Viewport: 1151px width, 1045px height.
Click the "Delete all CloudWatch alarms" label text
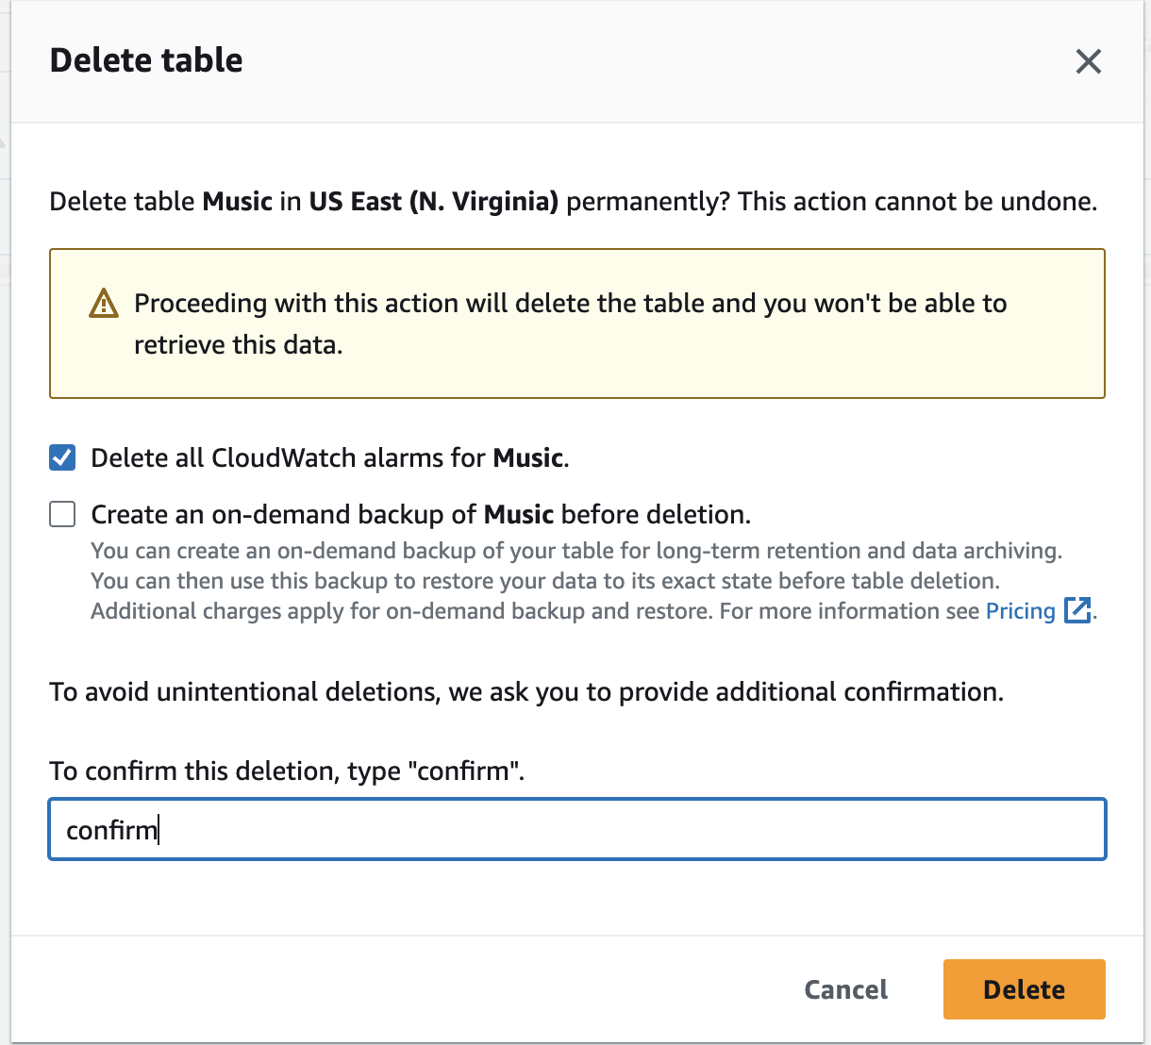pyautogui.click(x=329, y=458)
